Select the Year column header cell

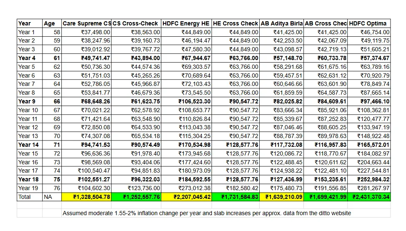pyautogui.click(x=30, y=23)
